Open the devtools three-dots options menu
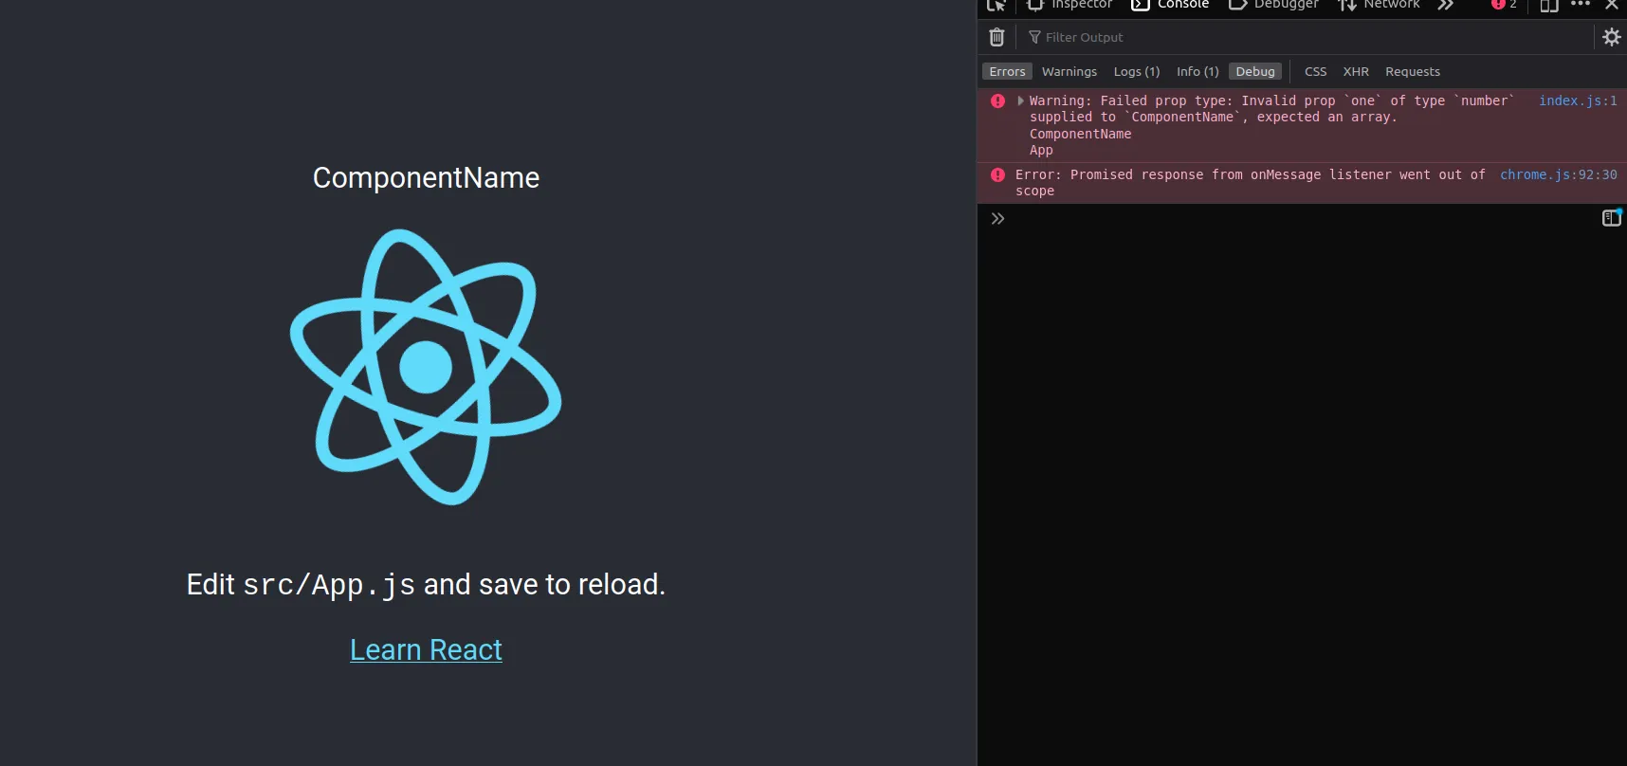Viewport: 1627px width, 766px height. pos(1581,5)
